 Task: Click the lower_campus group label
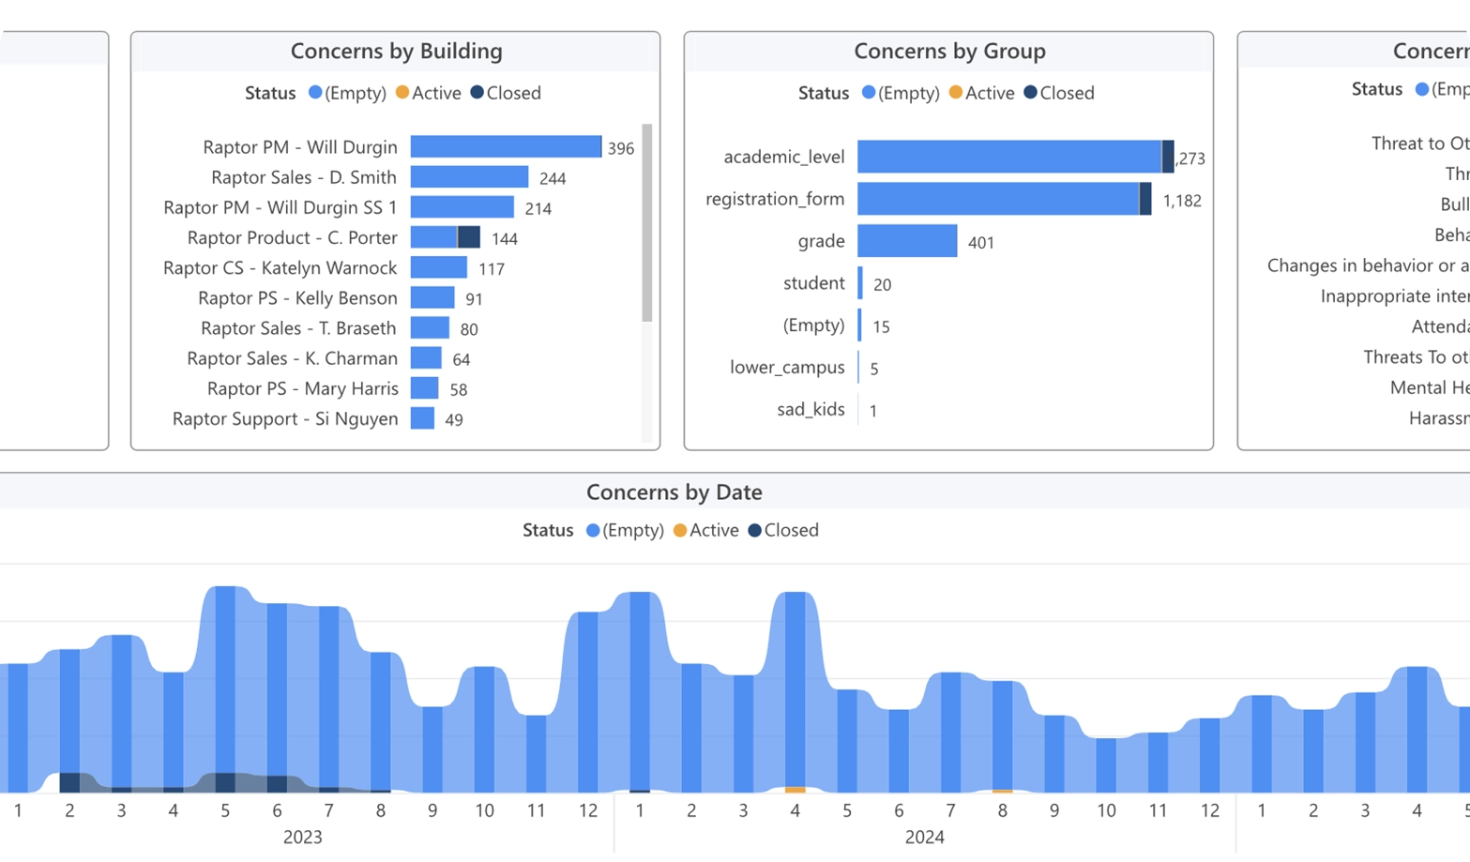787,368
